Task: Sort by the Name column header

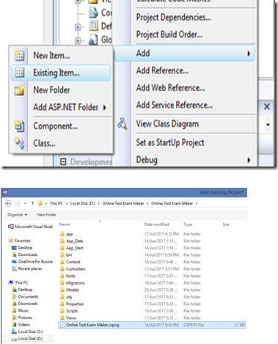Action: pyautogui.click(x=65, y=224)
